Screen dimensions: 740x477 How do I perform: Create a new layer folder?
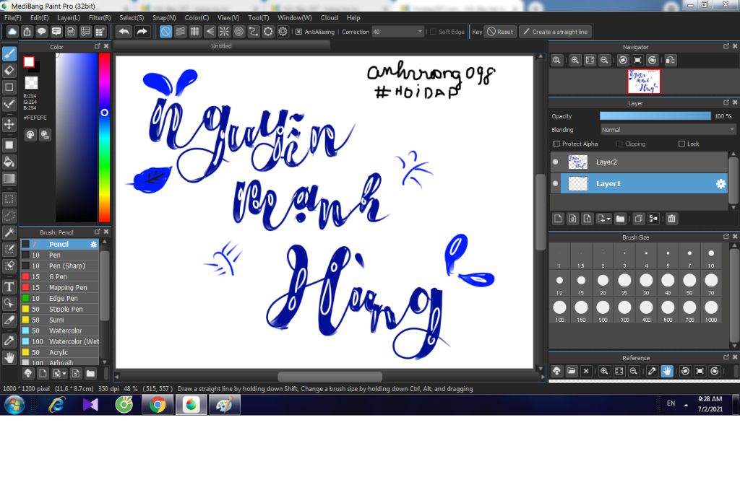tap(620, 219)
